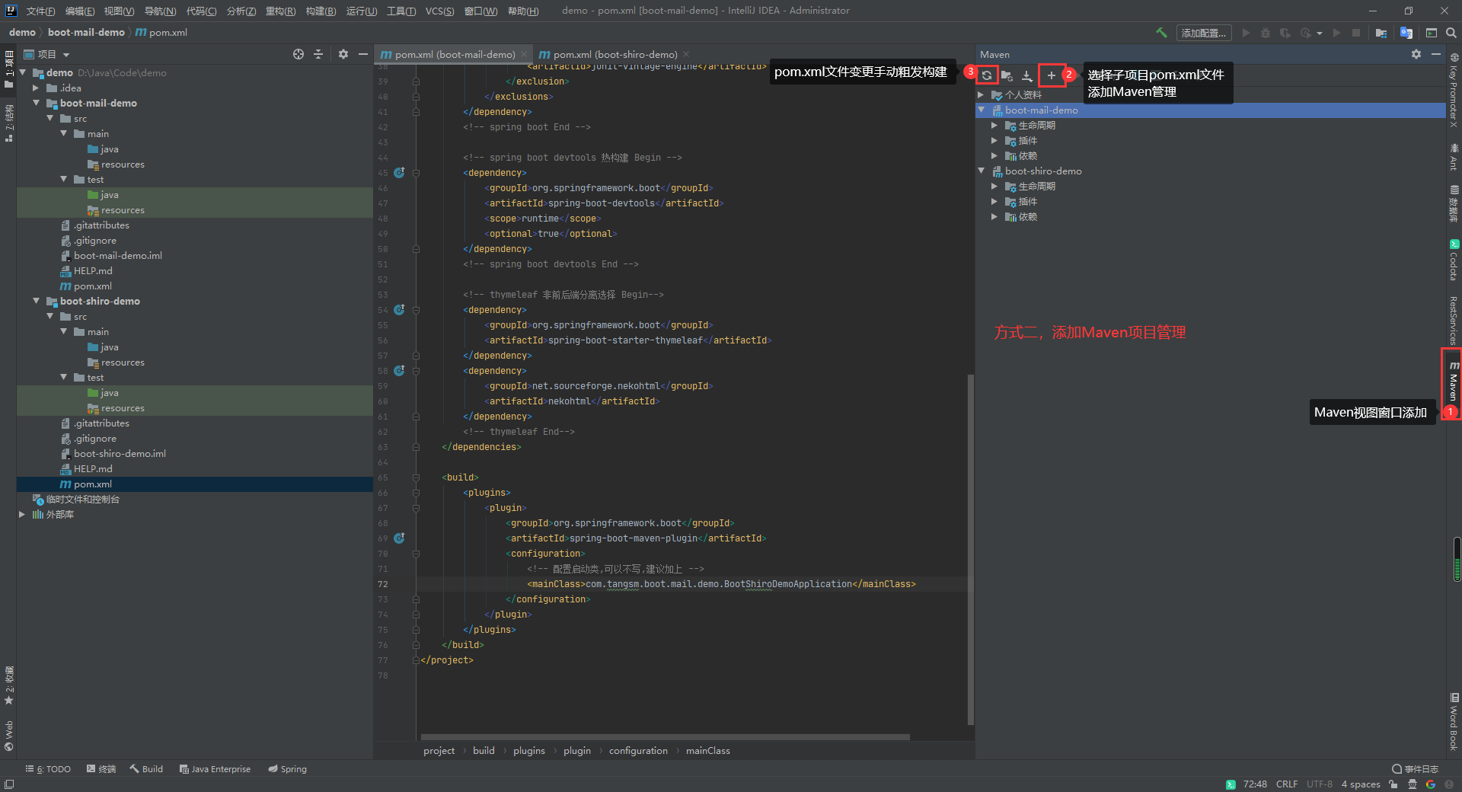Click the tool window quick access icon bottom-left
This screenshot has width=1462, height=792.
tap(9, 784)
